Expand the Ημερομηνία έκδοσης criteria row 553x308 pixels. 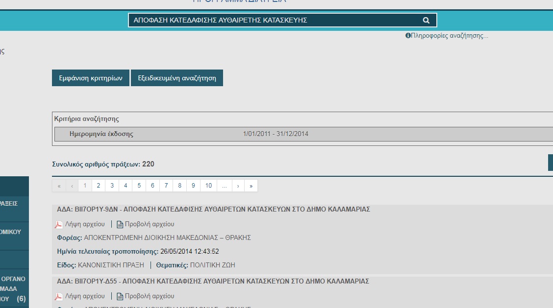(x=101, y=134)
